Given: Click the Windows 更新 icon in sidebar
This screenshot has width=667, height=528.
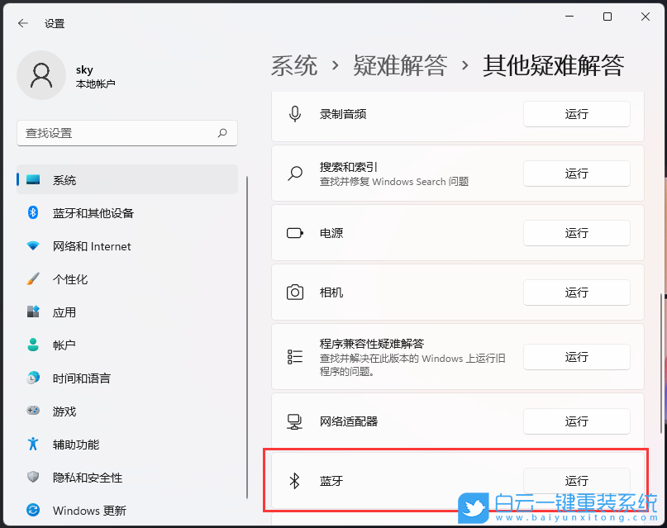Looking at the screenshot, I should 33,511.
